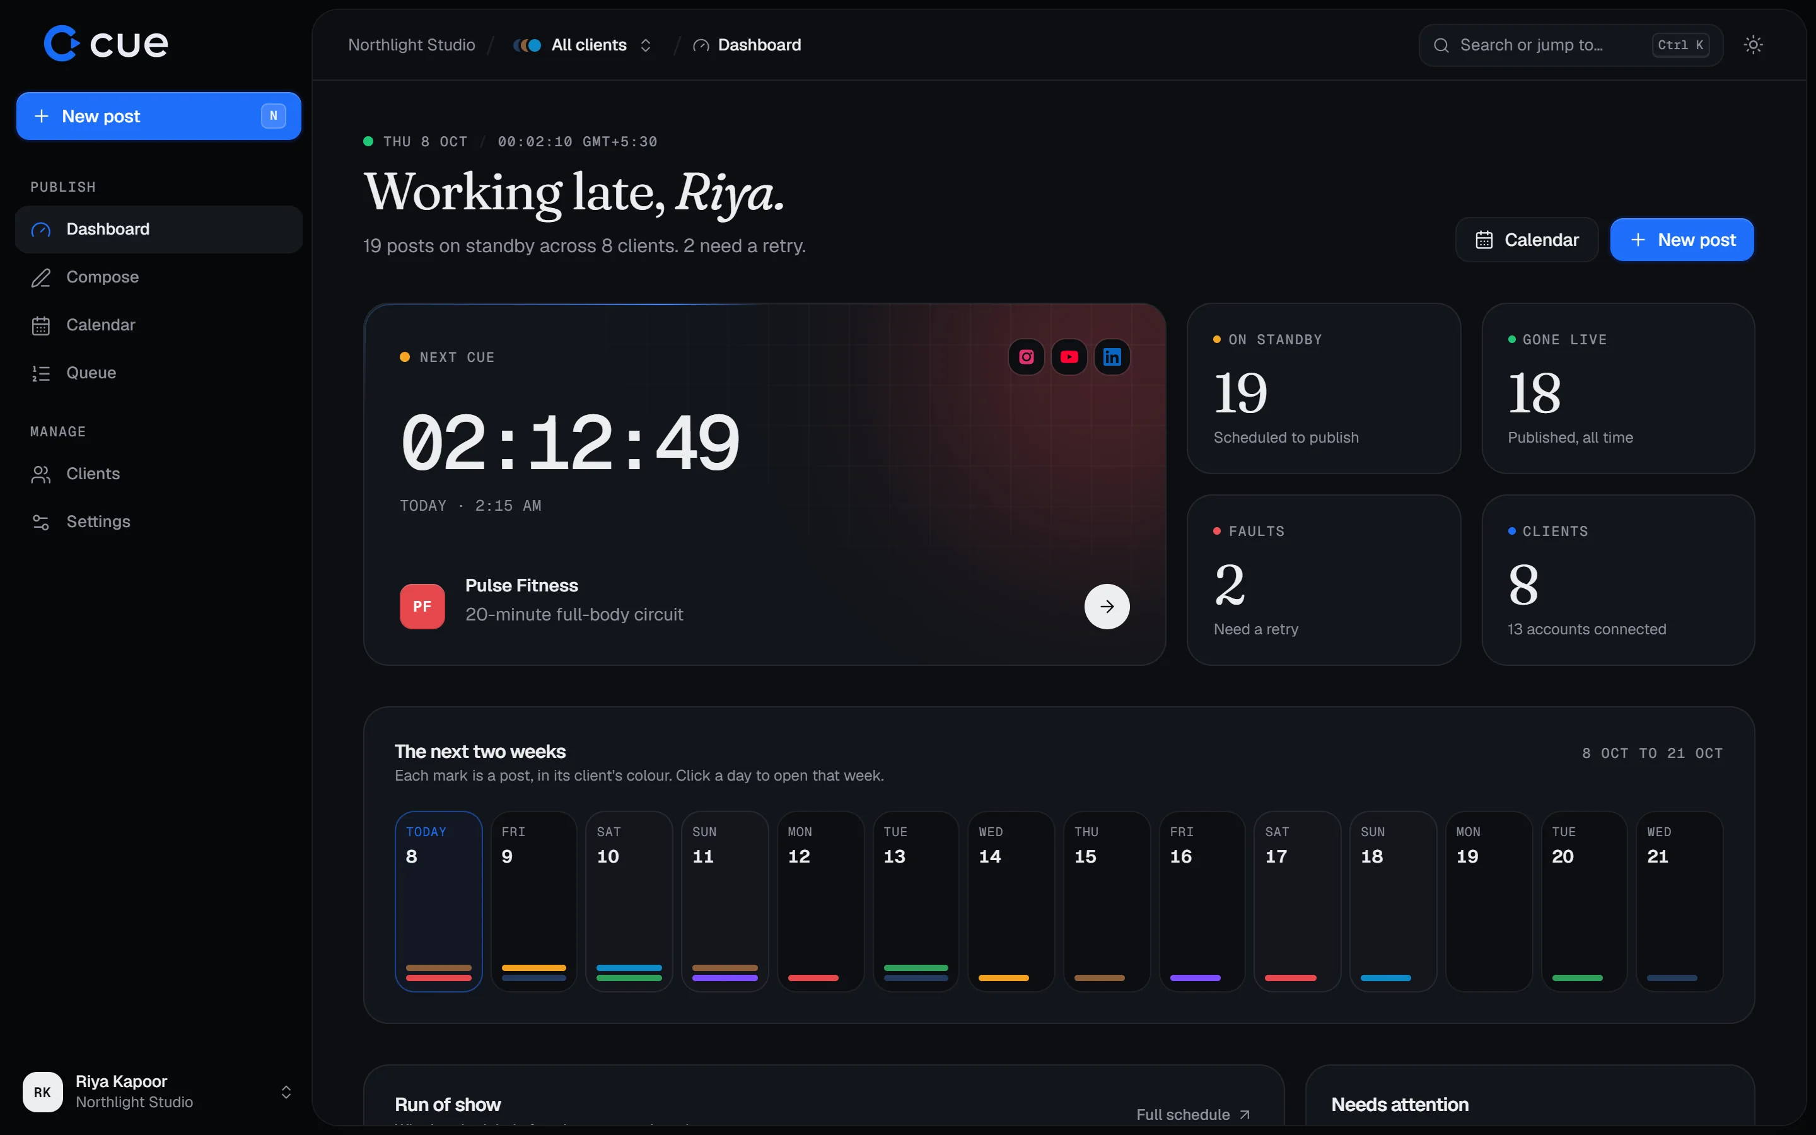Open the YouTube icon on the Next Cue card
1816x1135 pixels.
1069,358
